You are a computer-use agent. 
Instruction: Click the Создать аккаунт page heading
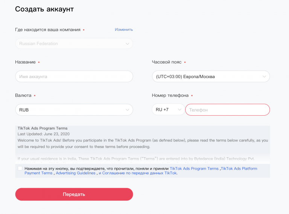coord(44,9)
